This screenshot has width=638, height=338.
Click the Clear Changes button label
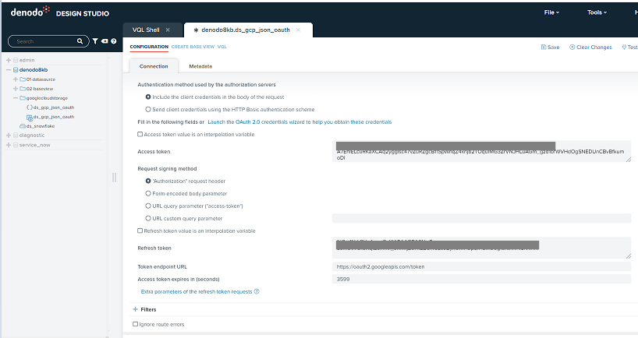[594, 48]
